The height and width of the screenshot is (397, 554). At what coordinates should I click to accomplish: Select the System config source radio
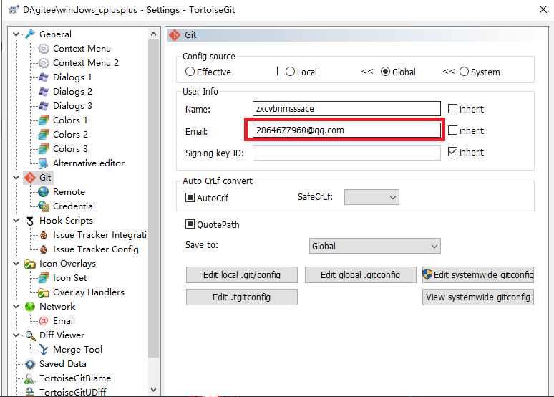click(464, 72)
